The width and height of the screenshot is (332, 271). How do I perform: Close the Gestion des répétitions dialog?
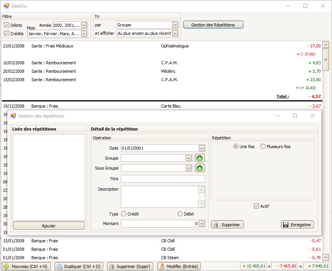coord(312,116)
